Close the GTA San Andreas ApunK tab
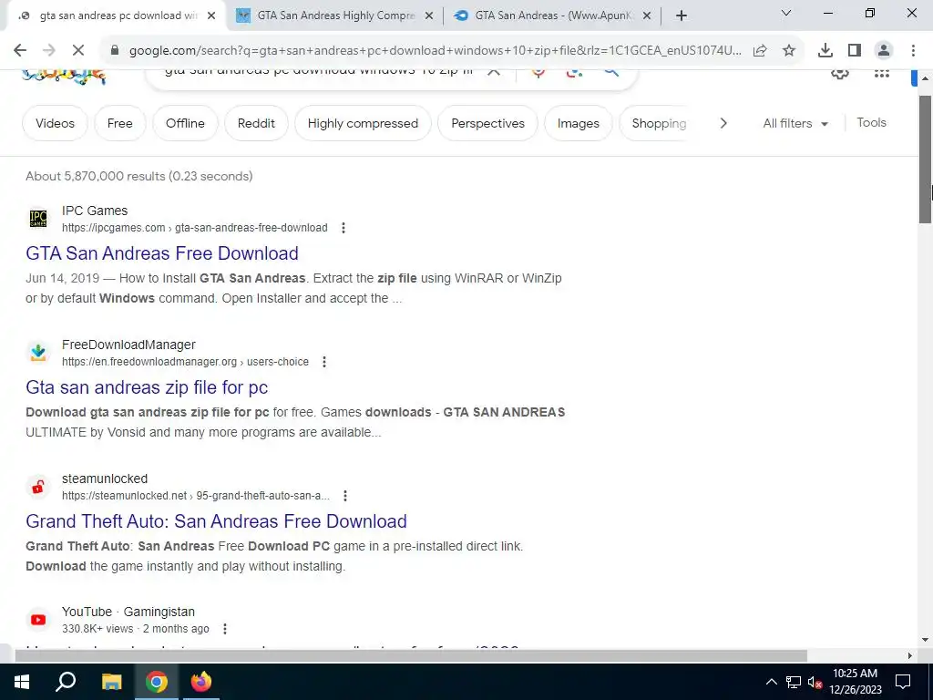Image resolution: width=933 pixels, height=700 pixels. coord(647,16)
